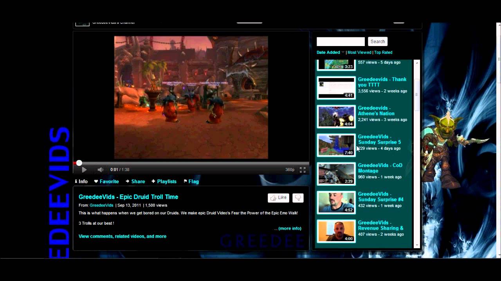The width and height of the screenshot is (501, 281).
Task: Mute the video with the speaker icon
Action: [100, 170]
